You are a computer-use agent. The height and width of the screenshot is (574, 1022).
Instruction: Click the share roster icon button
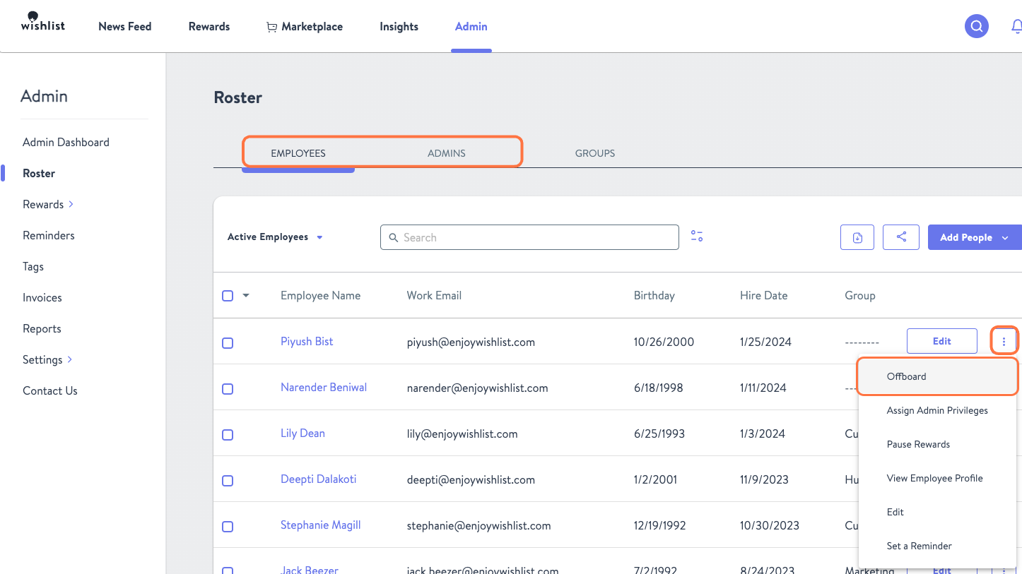pyautogui.click(x=901, y=237)
